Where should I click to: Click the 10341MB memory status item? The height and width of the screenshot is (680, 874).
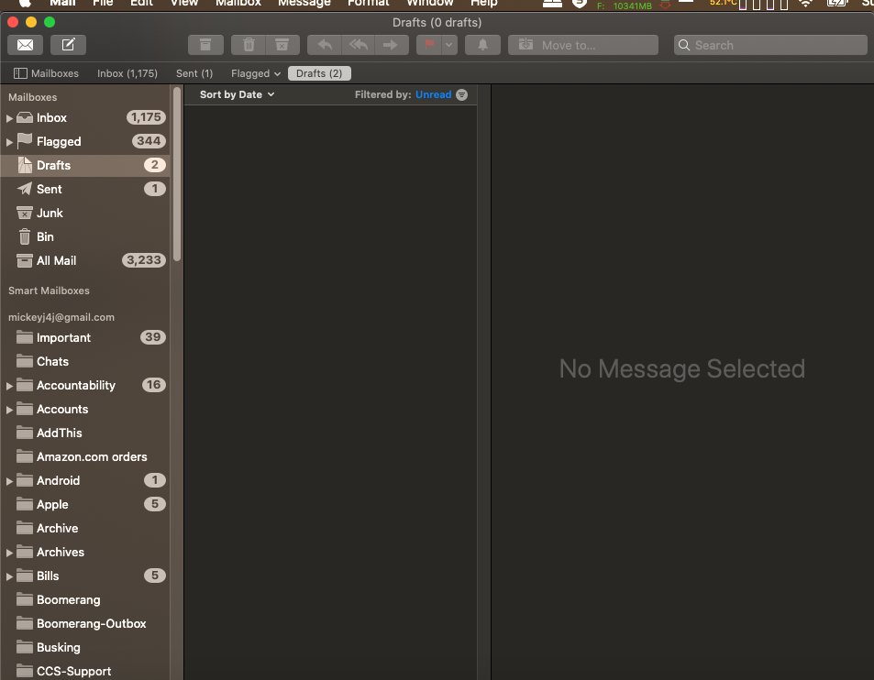[625, 5]
